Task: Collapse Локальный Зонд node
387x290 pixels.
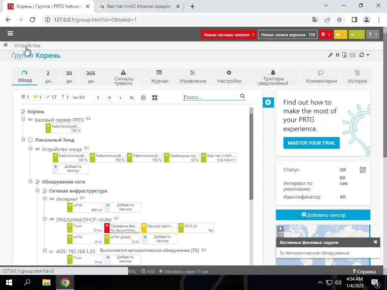Action: click(23, 140)
